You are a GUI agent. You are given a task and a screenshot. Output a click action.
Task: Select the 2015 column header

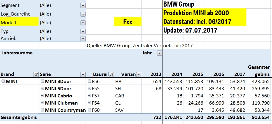(x=197, y=74)
